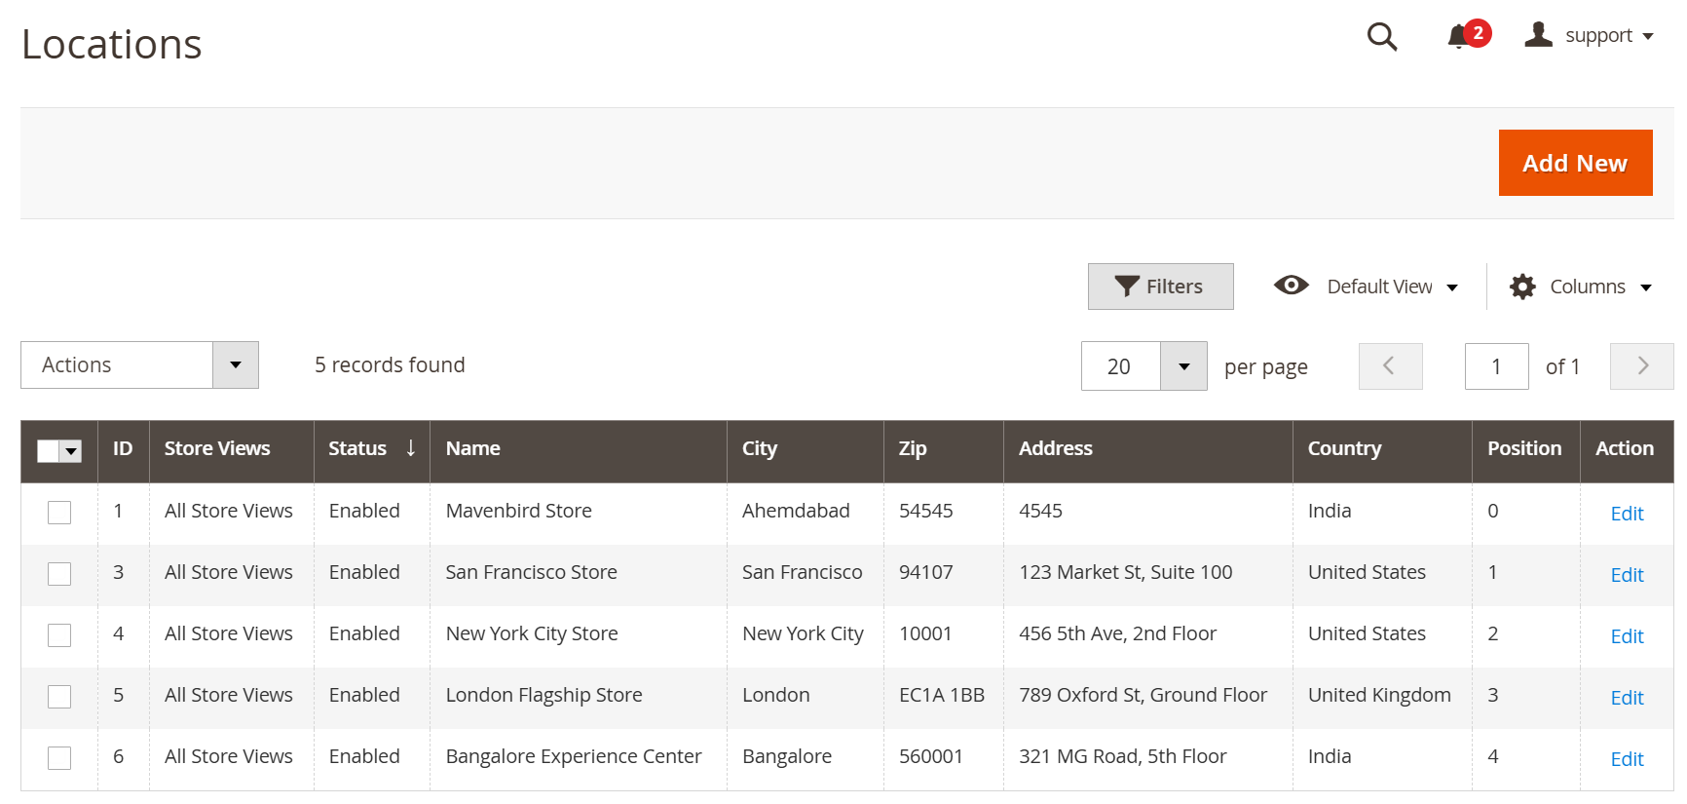Viewport: 1687px width, 804px height.
Task: Expand the Default View dropdown
Action: tap(1366, 287)
